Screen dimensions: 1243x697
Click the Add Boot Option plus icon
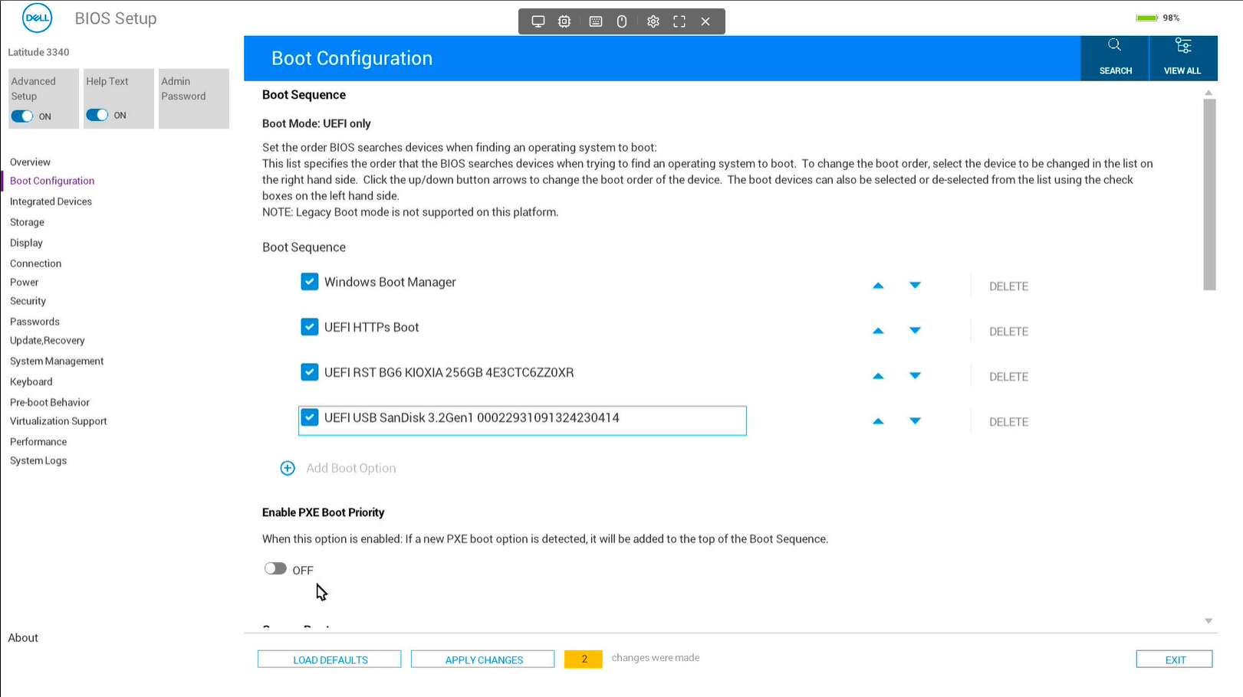pyautogui.click(x=288, y=468)
